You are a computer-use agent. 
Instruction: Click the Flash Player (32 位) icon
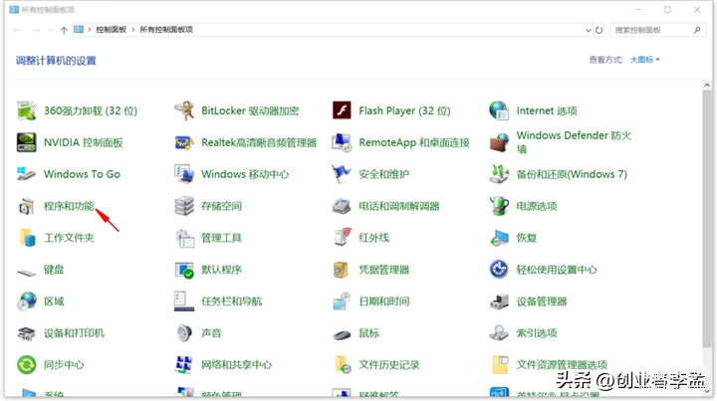point(342,110)
